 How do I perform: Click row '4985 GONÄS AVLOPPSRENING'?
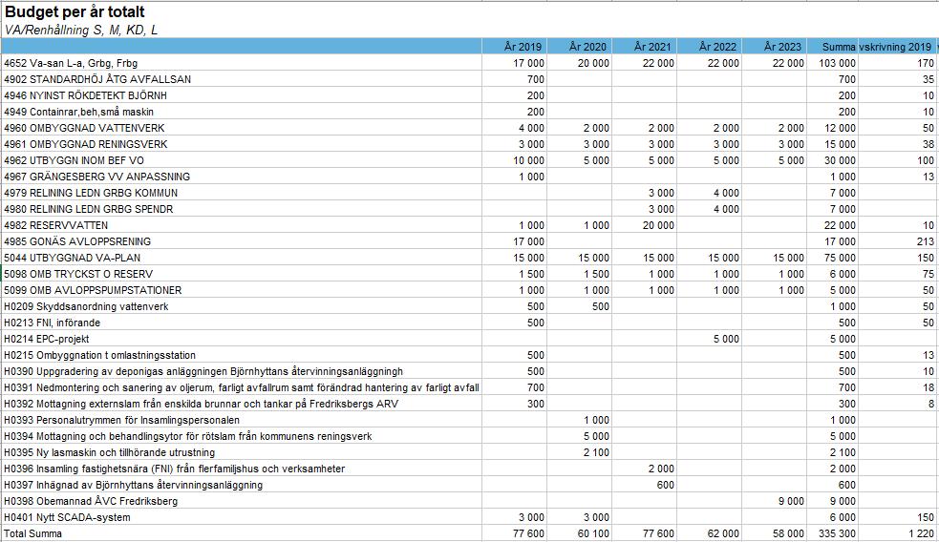(x=470, y=241)
